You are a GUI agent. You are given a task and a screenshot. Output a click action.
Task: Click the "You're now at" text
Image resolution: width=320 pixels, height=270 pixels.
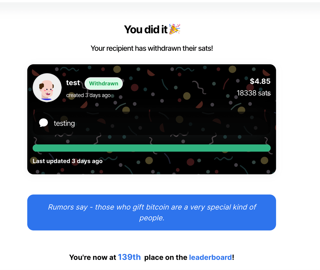[93, 257]
